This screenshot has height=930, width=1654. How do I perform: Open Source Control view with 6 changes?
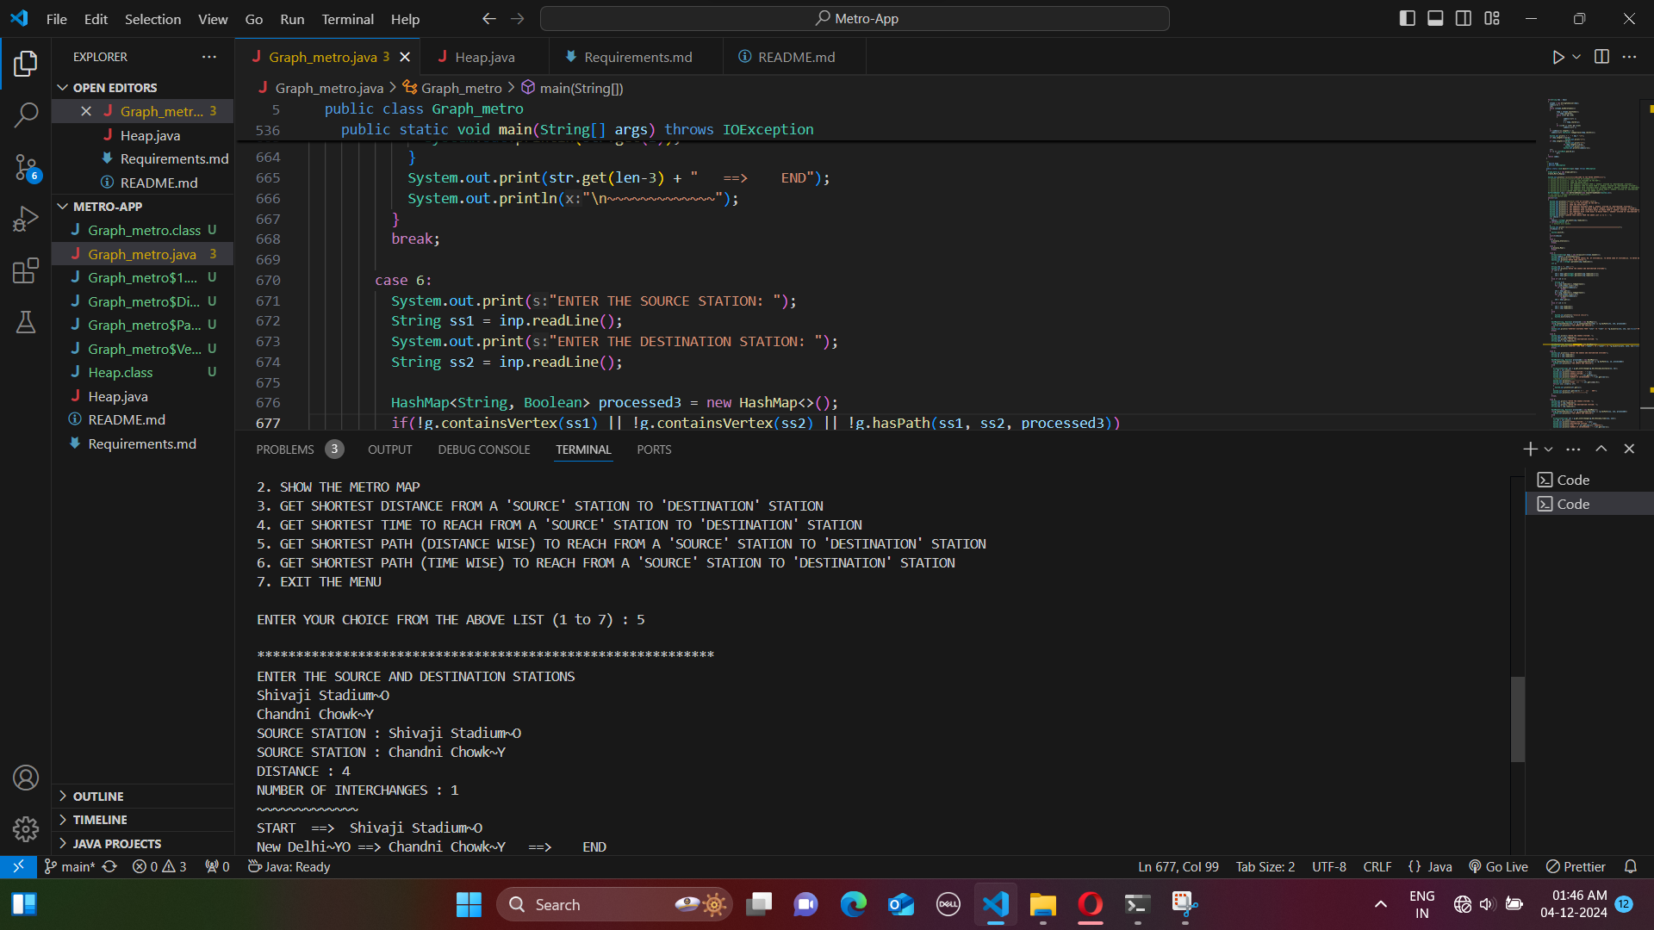(26, 167)
